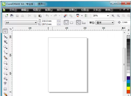Click the Import icon
This screenshot has width=131, height=96.
click(x=65, y=16)
